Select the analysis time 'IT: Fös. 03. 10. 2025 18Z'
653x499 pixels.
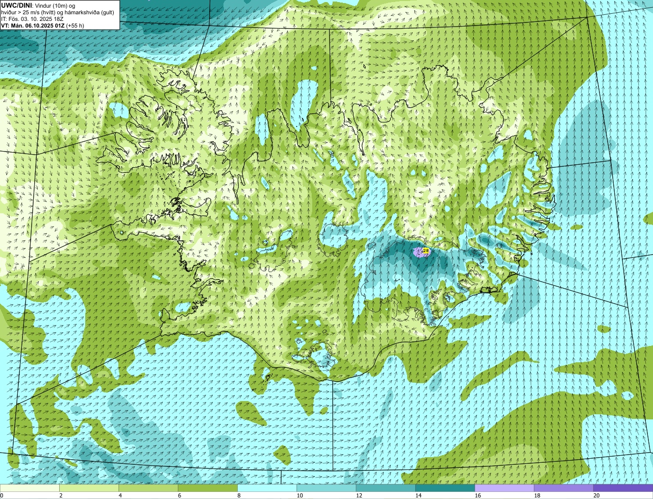tap(32, 18)
